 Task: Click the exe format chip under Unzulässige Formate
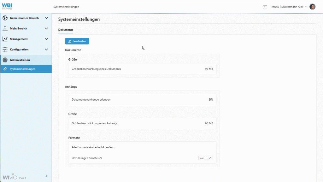[x=202, y=158]
